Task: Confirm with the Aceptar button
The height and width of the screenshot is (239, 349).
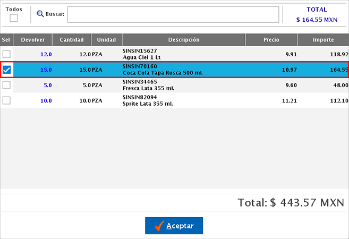Action: point(174,226)
